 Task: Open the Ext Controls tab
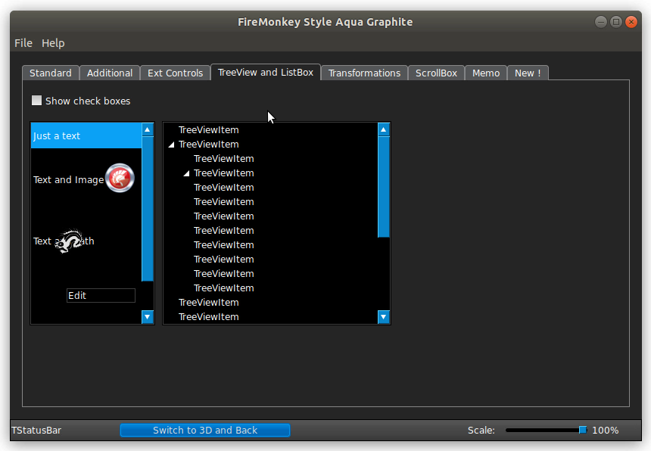tap(175, 73)
